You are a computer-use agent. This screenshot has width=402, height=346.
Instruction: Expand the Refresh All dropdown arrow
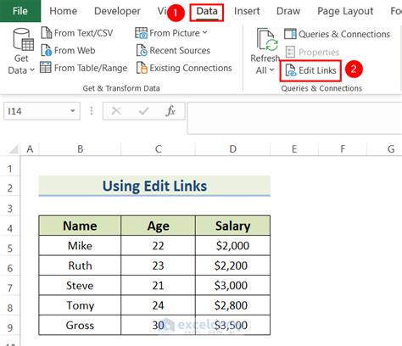(x=271, y=70)
